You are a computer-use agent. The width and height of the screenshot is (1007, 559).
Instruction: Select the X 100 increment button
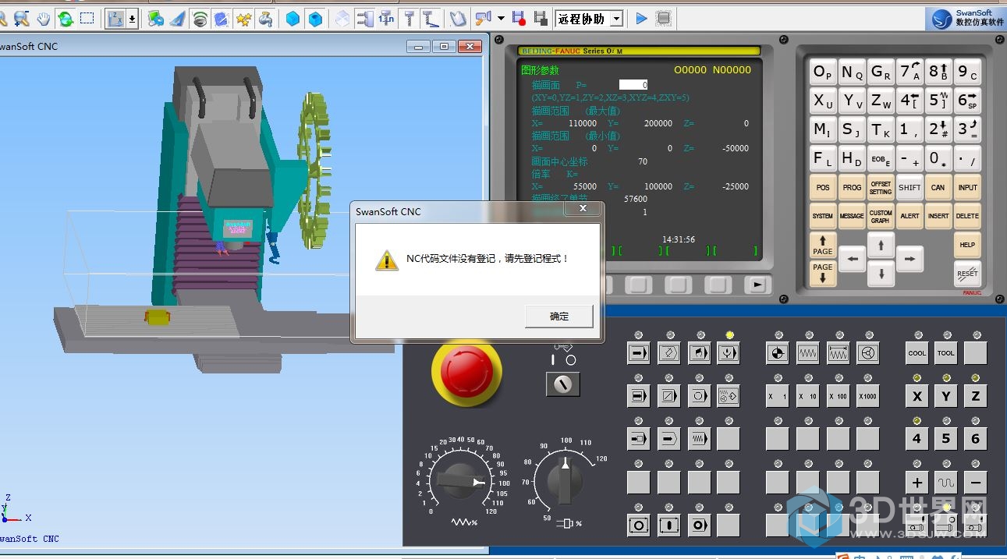click(x=838, y=396)
